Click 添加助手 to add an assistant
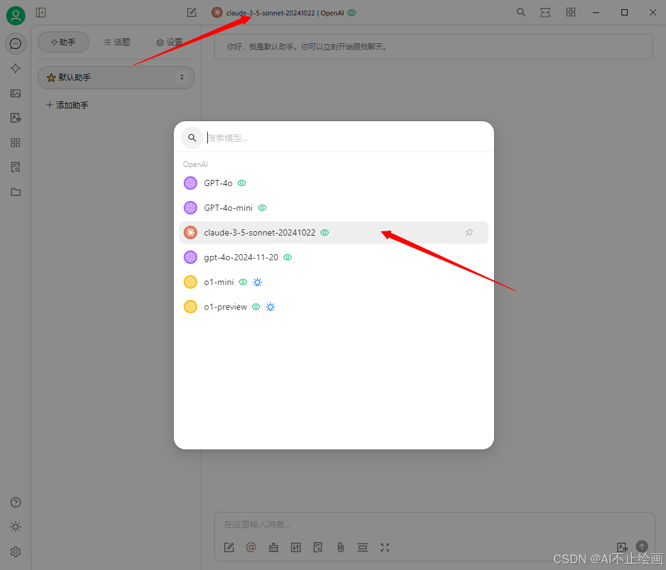This screenshot has height=570, width=666. point(67,105)
